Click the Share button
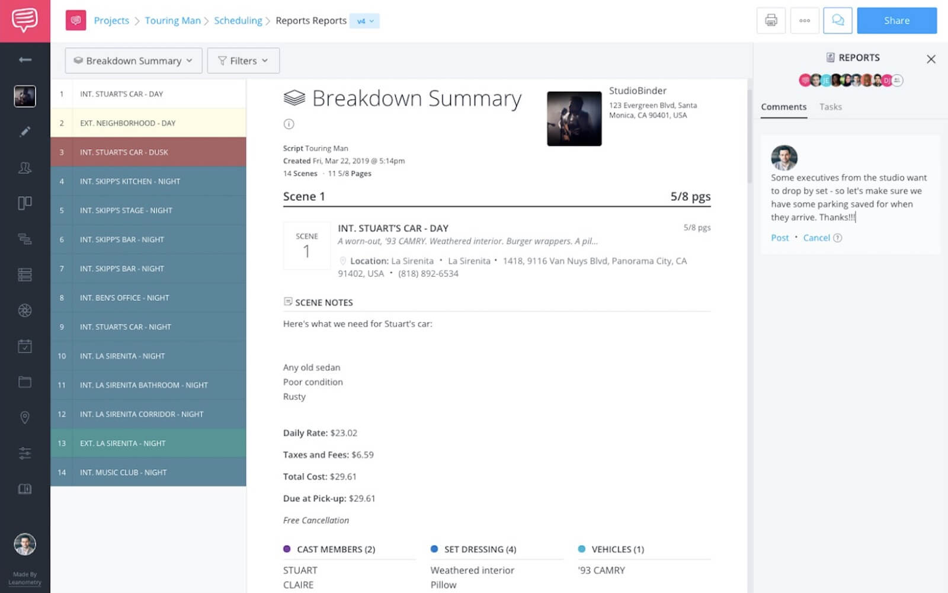The image size is (948, 593). (x=896, y=20)
